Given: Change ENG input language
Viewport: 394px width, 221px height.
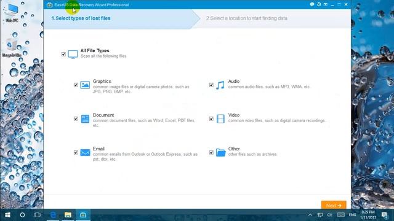Looking at the screenshot, I should [352, 215].
